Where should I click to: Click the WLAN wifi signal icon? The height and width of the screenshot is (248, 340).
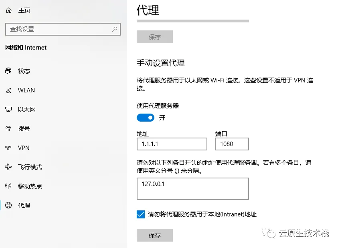click(x=8, y=90)
